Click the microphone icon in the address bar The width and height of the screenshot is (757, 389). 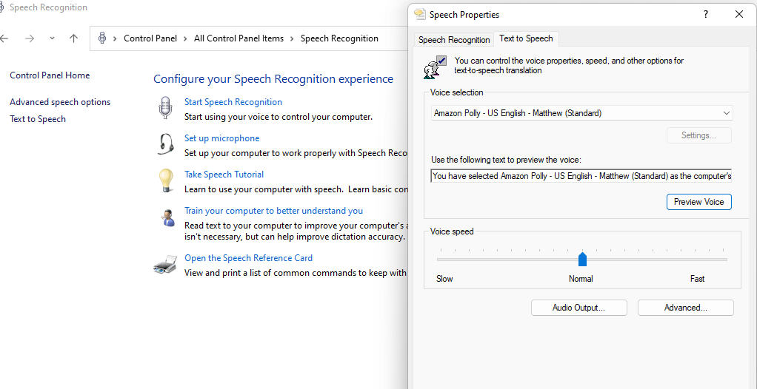point(102,38)
